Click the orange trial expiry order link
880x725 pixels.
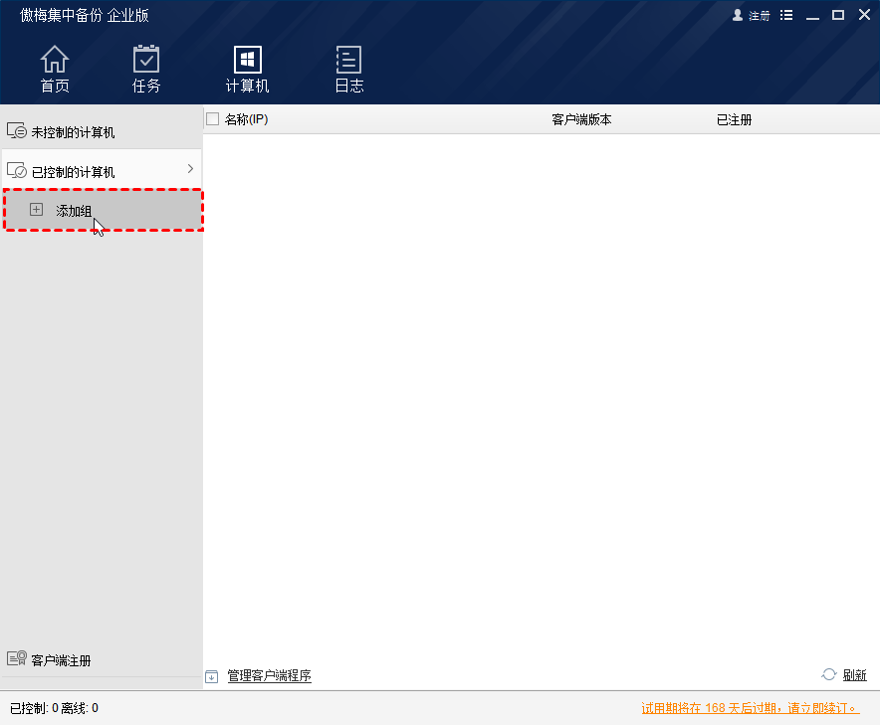750,708
